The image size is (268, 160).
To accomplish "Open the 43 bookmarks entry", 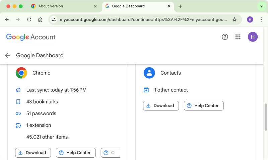I will 42,102.
